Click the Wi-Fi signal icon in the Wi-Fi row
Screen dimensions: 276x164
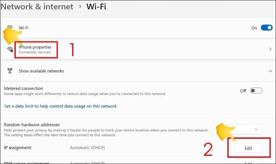coord(10,28)
